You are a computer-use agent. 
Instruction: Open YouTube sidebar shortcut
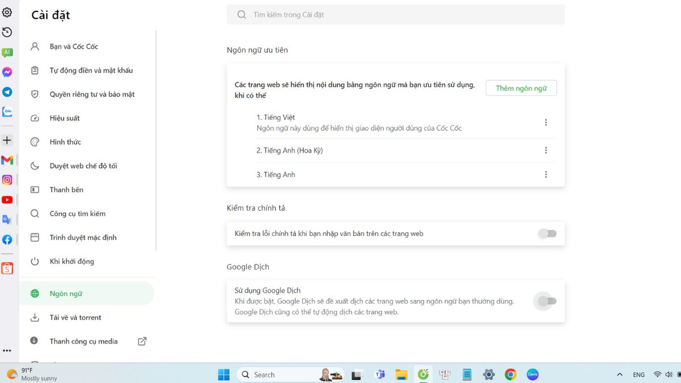pos(7,200)
